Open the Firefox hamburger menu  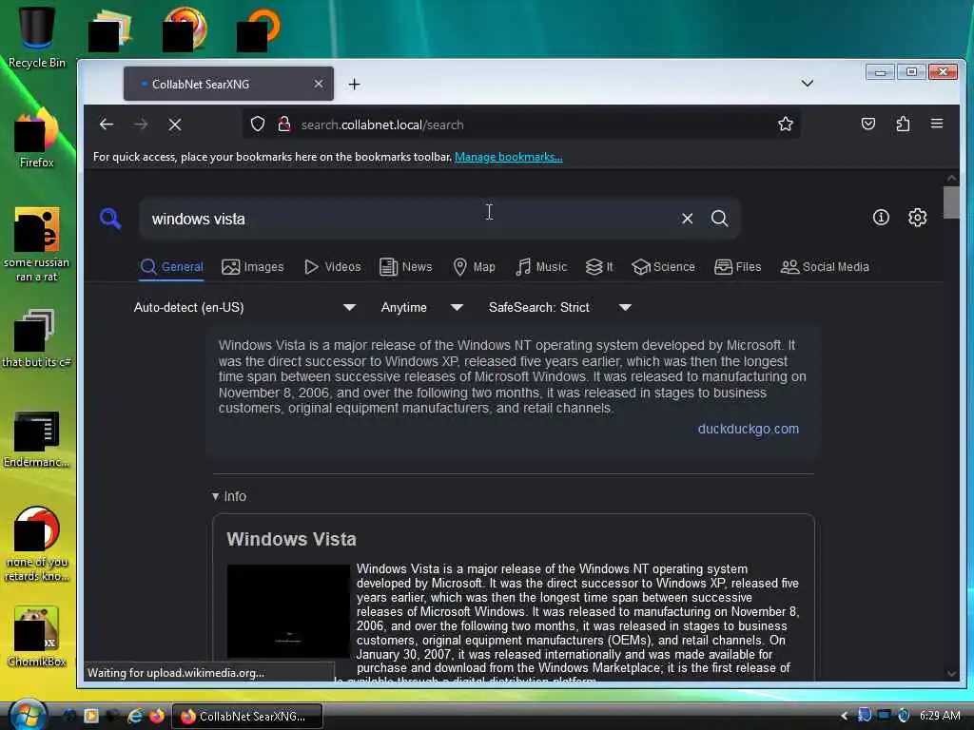click(x=937, y=124)
